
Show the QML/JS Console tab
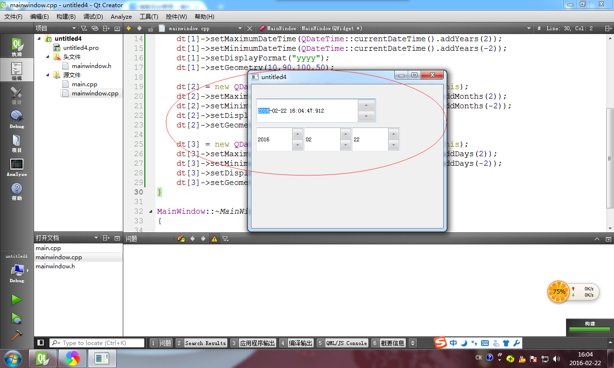(x=342, y=343)
